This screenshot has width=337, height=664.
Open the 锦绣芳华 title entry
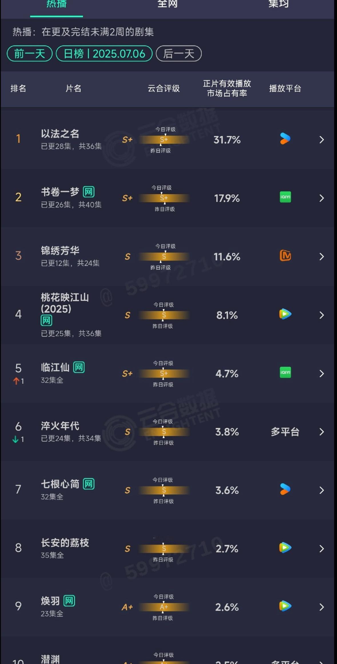coord(60,251)
